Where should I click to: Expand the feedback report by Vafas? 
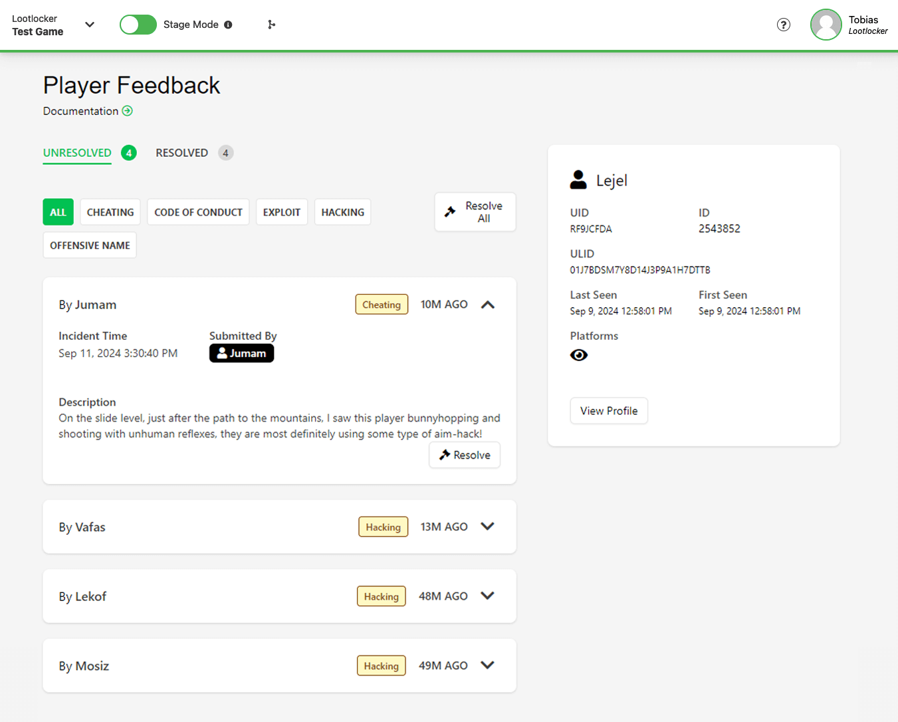click(x=487, y=527)
